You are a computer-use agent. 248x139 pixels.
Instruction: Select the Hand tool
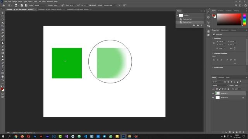point(3,76)
